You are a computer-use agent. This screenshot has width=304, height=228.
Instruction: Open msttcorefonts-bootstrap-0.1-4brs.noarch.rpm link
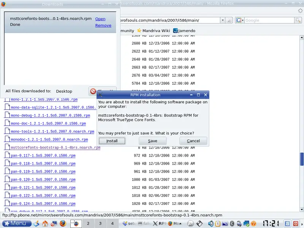click(x=55, y=147)
